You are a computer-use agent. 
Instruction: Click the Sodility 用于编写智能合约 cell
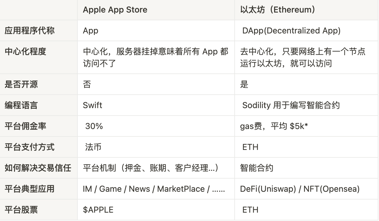click(x=291, y=105)
